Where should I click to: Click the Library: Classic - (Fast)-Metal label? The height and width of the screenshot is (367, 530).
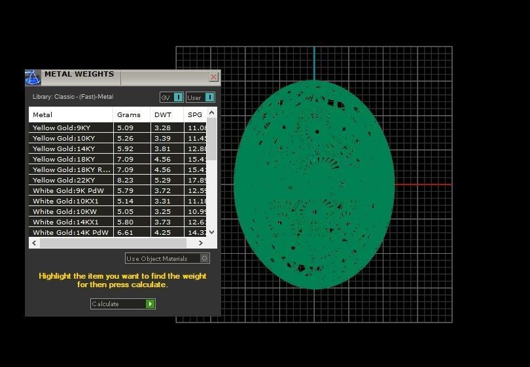point(73,97)
